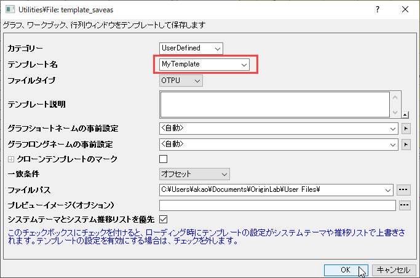The height and width of the screenshot is (278, 420).
Task: Open browse button next to file path
Action: click(403, 190)
